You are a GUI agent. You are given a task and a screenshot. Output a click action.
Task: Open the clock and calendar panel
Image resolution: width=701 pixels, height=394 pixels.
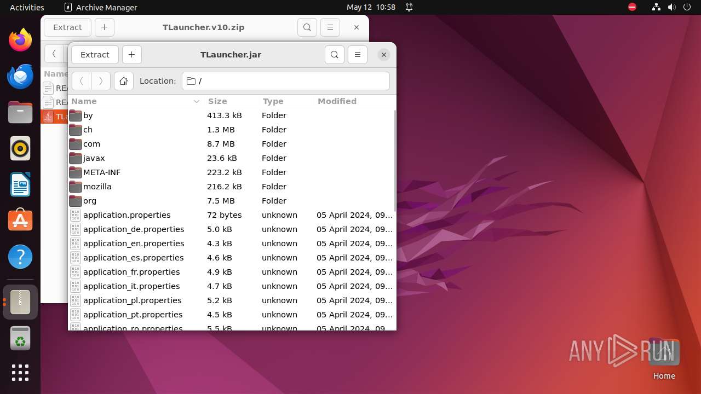[x=371, y=7]
